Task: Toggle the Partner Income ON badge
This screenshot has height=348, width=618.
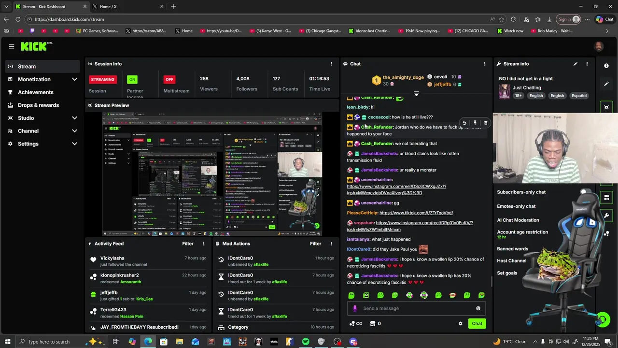Action: click(x=132, y=79)
